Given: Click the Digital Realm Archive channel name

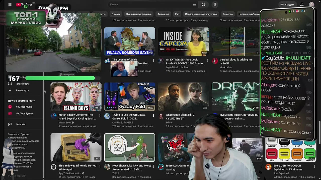Looking at the screenshot, I should pyautogui.click(x=177, y=67).
